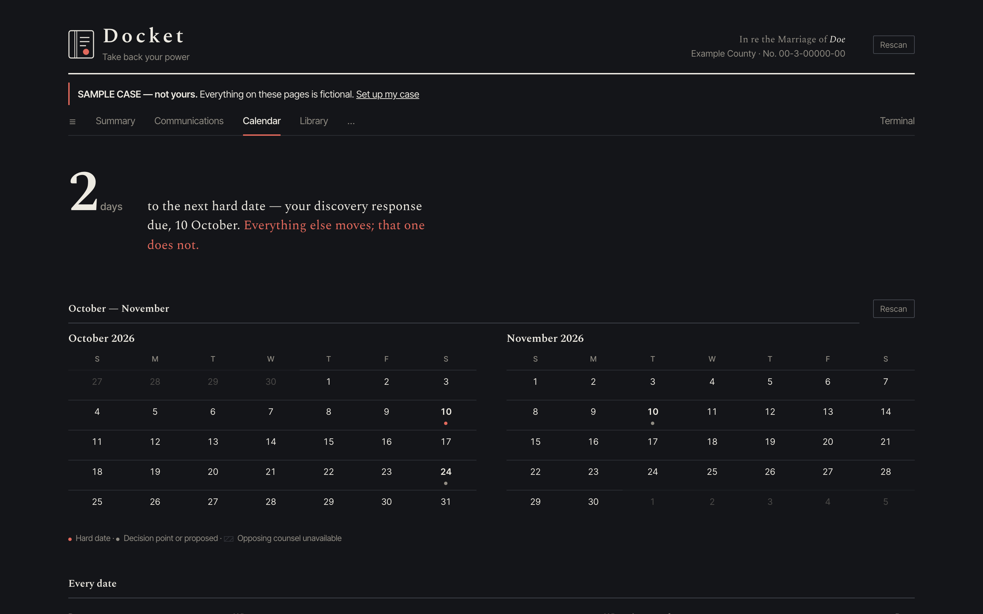Click the grey dot under November 10
The height and width of the screenshot is (614, 983).
pos(653,423)
